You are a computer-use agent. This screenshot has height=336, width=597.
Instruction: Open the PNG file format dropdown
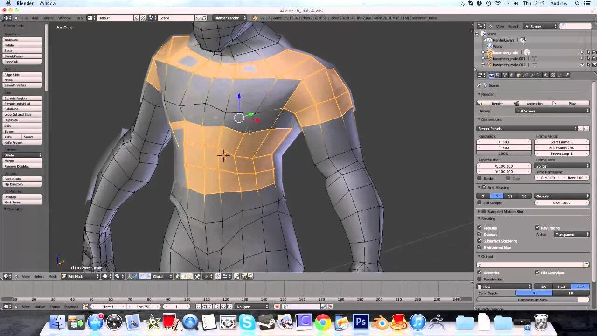coord(504,287)
